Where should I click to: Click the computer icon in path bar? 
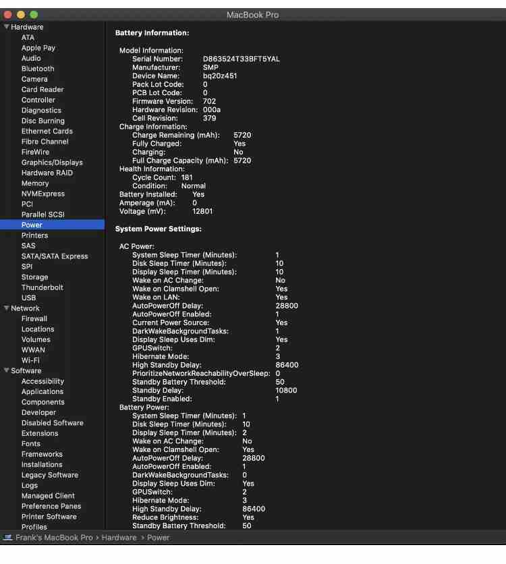8,538
